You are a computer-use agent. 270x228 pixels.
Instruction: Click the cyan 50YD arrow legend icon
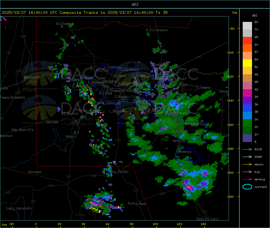(x=247, y=149)
